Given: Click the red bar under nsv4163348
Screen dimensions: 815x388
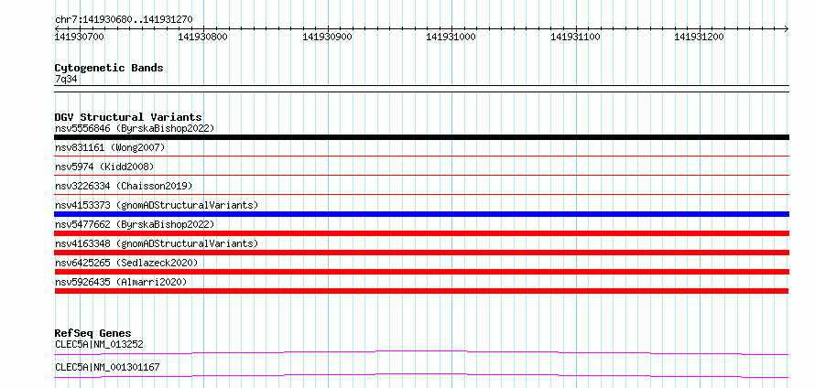Looking at the screenshot, I should point(421,253).
